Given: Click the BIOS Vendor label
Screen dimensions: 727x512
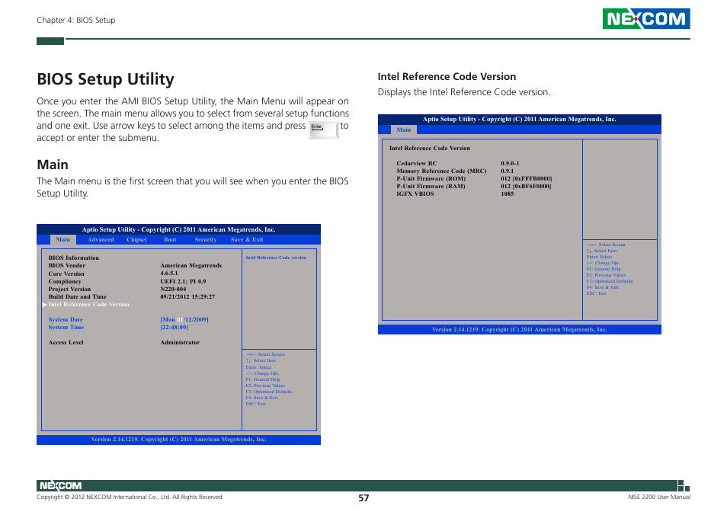Looking at the screenshot, I should [x=67, y=265].
